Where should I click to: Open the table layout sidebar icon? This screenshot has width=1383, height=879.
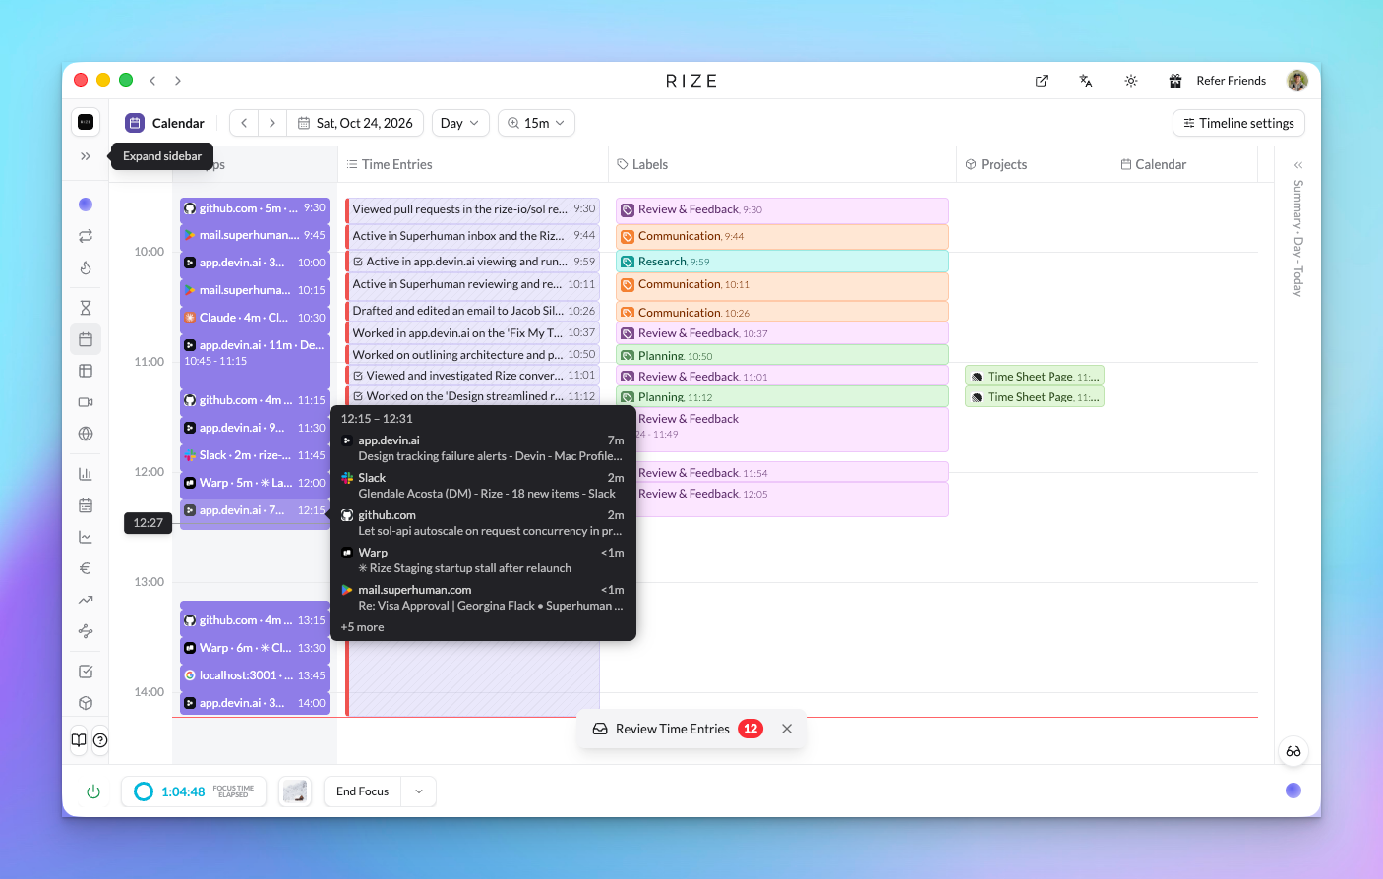(86, 371)
